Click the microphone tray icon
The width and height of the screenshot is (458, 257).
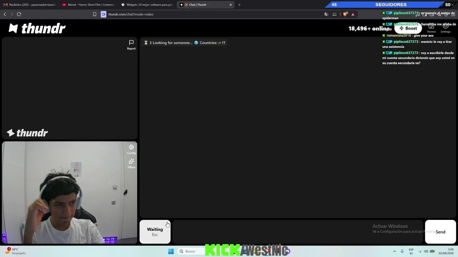(402, 251)
